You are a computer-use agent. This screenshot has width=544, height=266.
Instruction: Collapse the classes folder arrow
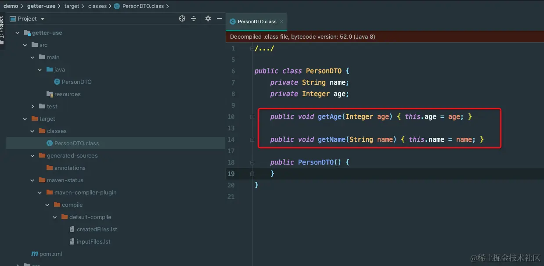click(x=32, y=131)
